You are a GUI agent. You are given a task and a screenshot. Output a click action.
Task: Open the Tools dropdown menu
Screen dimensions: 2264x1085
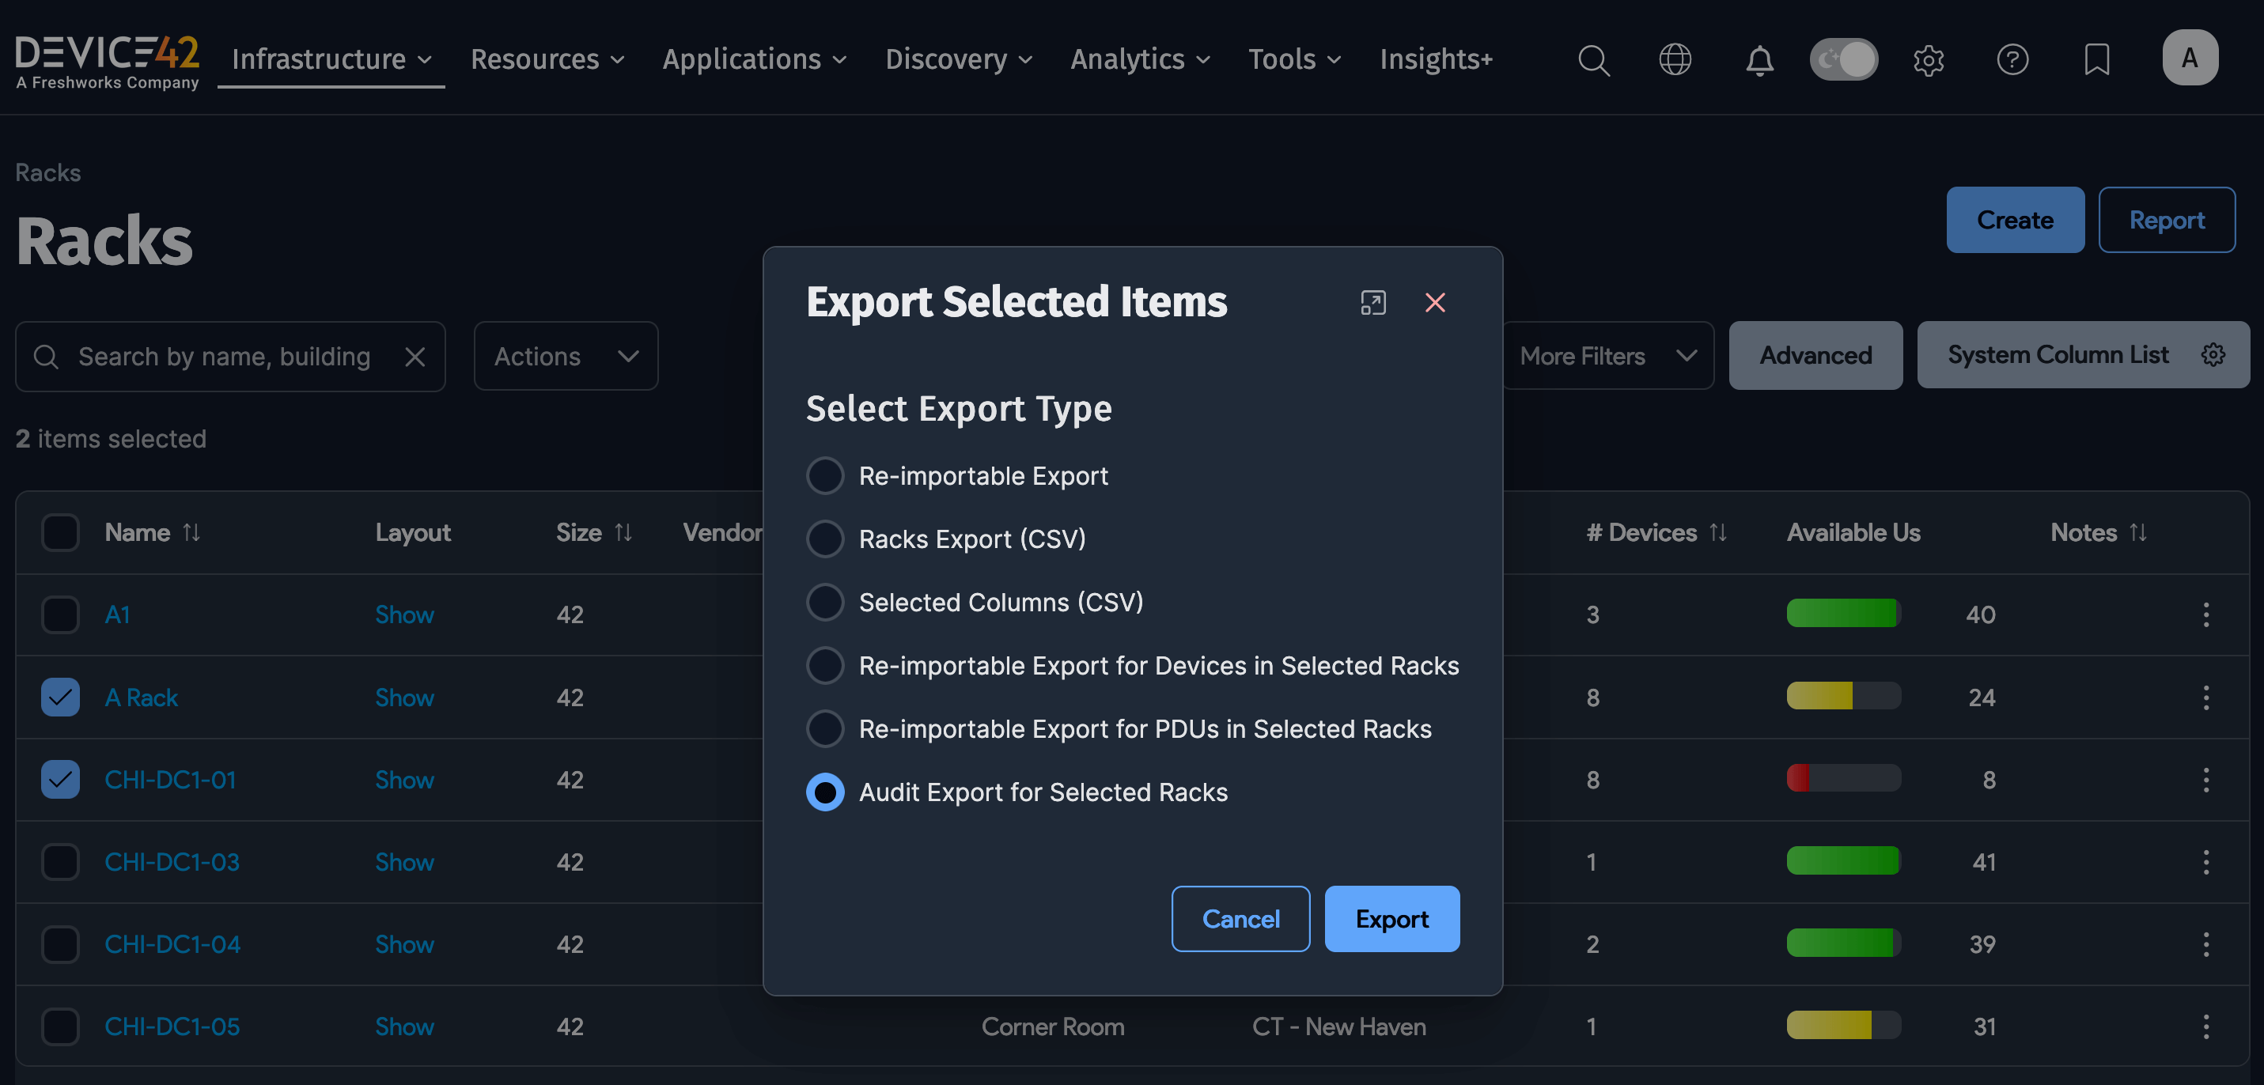[1293, 59]
